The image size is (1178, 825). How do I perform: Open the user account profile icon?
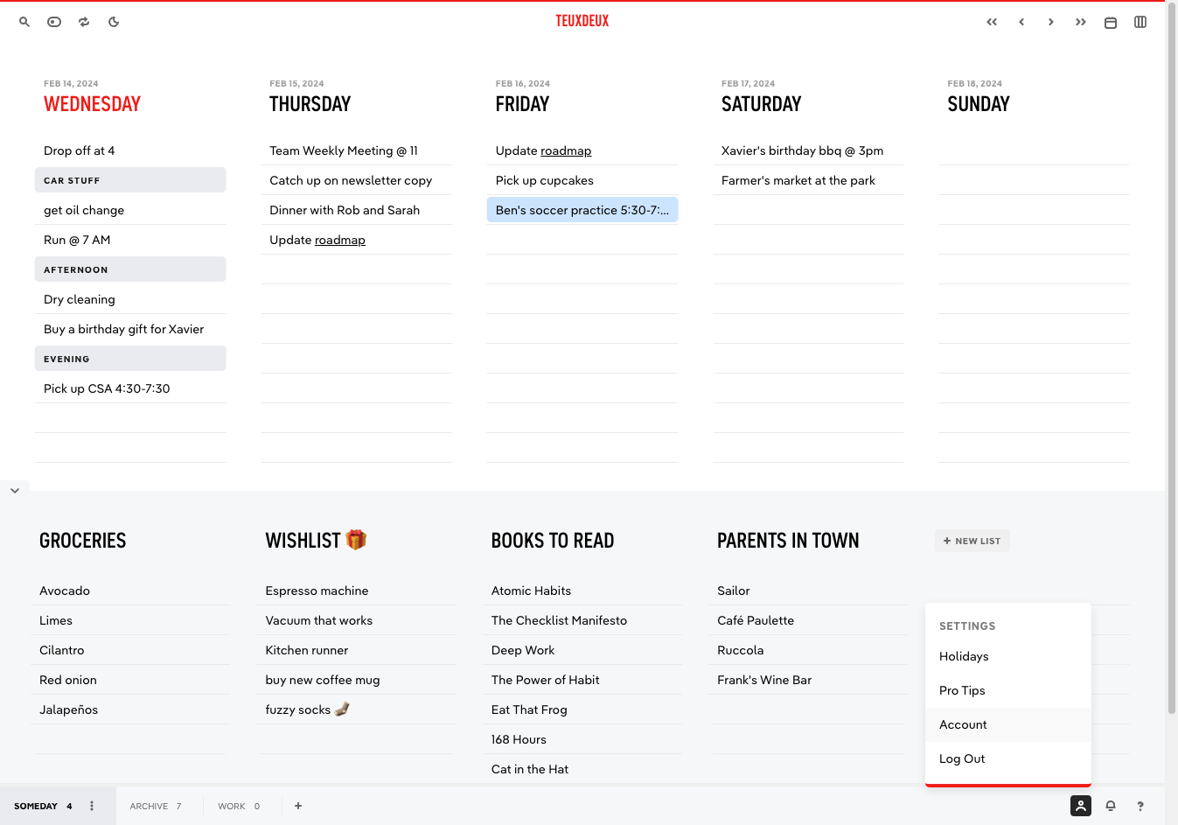click(1081, 806)
